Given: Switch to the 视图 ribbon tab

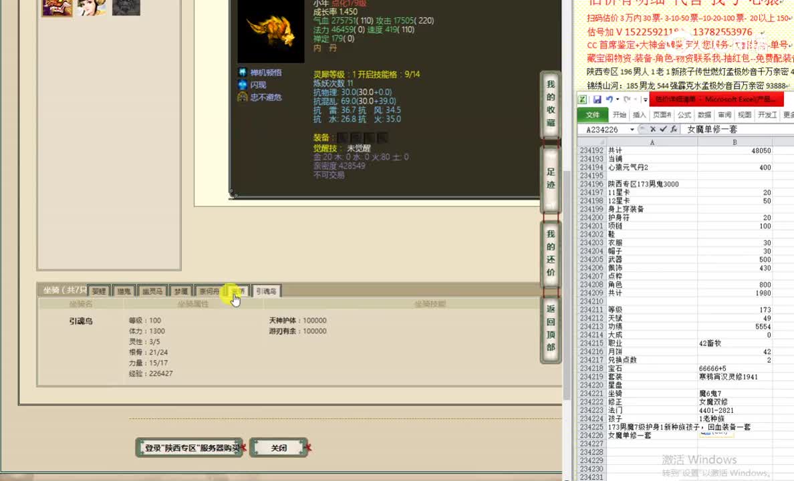Looking at the screenshot, I should point(745,115).
